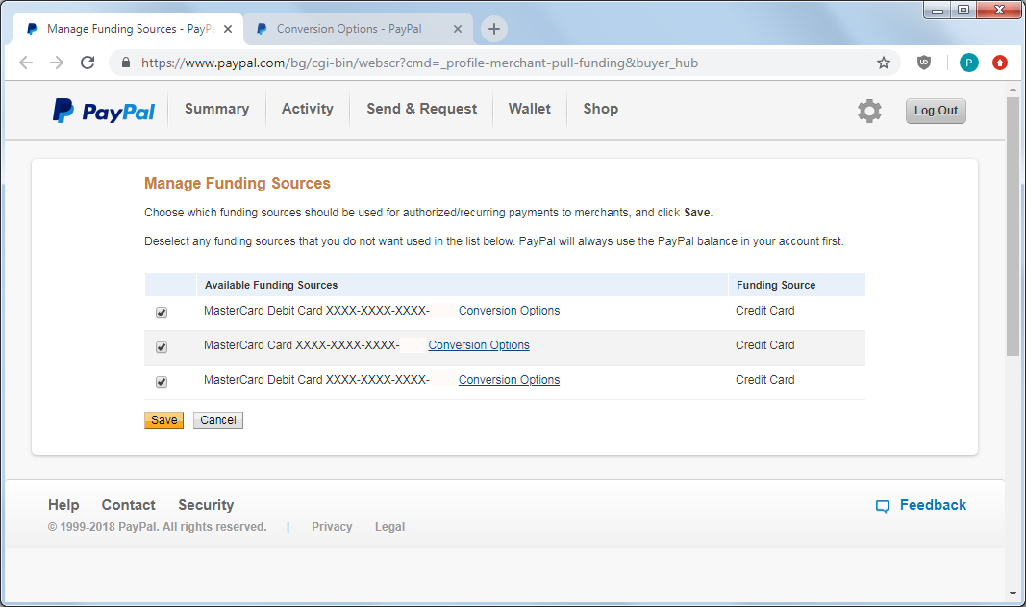Image resolution: width=1026 pixels, height=607 pixels.
Task: Click the padlock site security icon
Action: pos(126,63)
